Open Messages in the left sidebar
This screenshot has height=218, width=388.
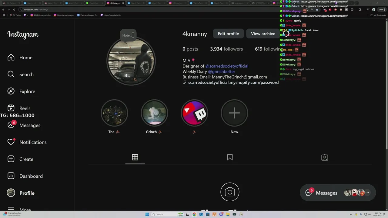(x=24, y=125)
